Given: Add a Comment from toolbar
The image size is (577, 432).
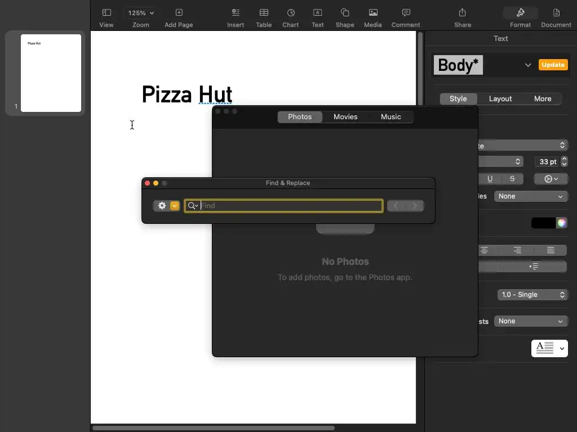Looking at the screenshot, I should [406, 13].
